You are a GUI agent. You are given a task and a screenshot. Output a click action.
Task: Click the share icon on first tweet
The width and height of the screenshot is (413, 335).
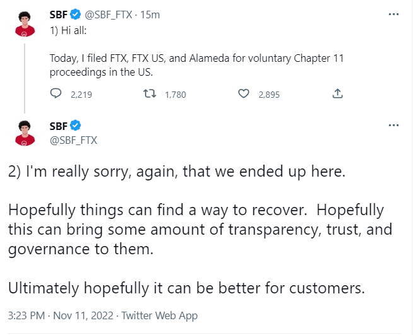click(337, 94)
